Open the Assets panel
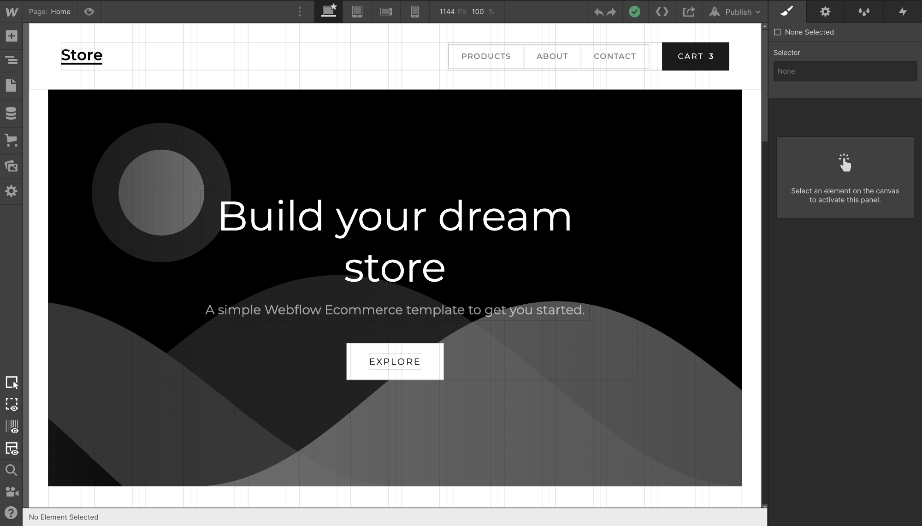922x526 pixels. pos(11,166)
